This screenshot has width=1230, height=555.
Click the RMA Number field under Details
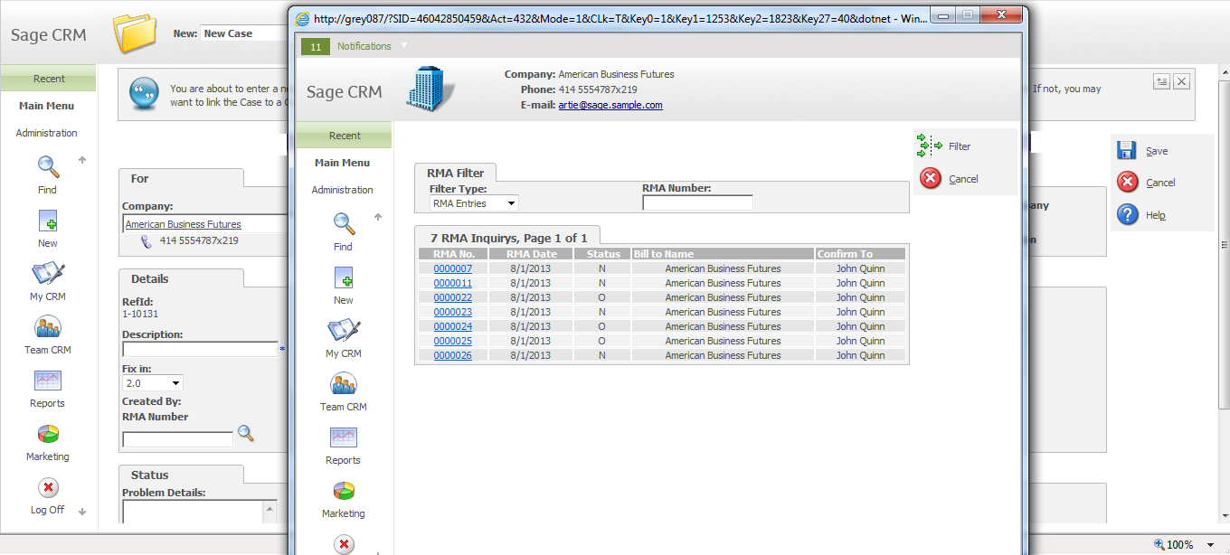177,440
